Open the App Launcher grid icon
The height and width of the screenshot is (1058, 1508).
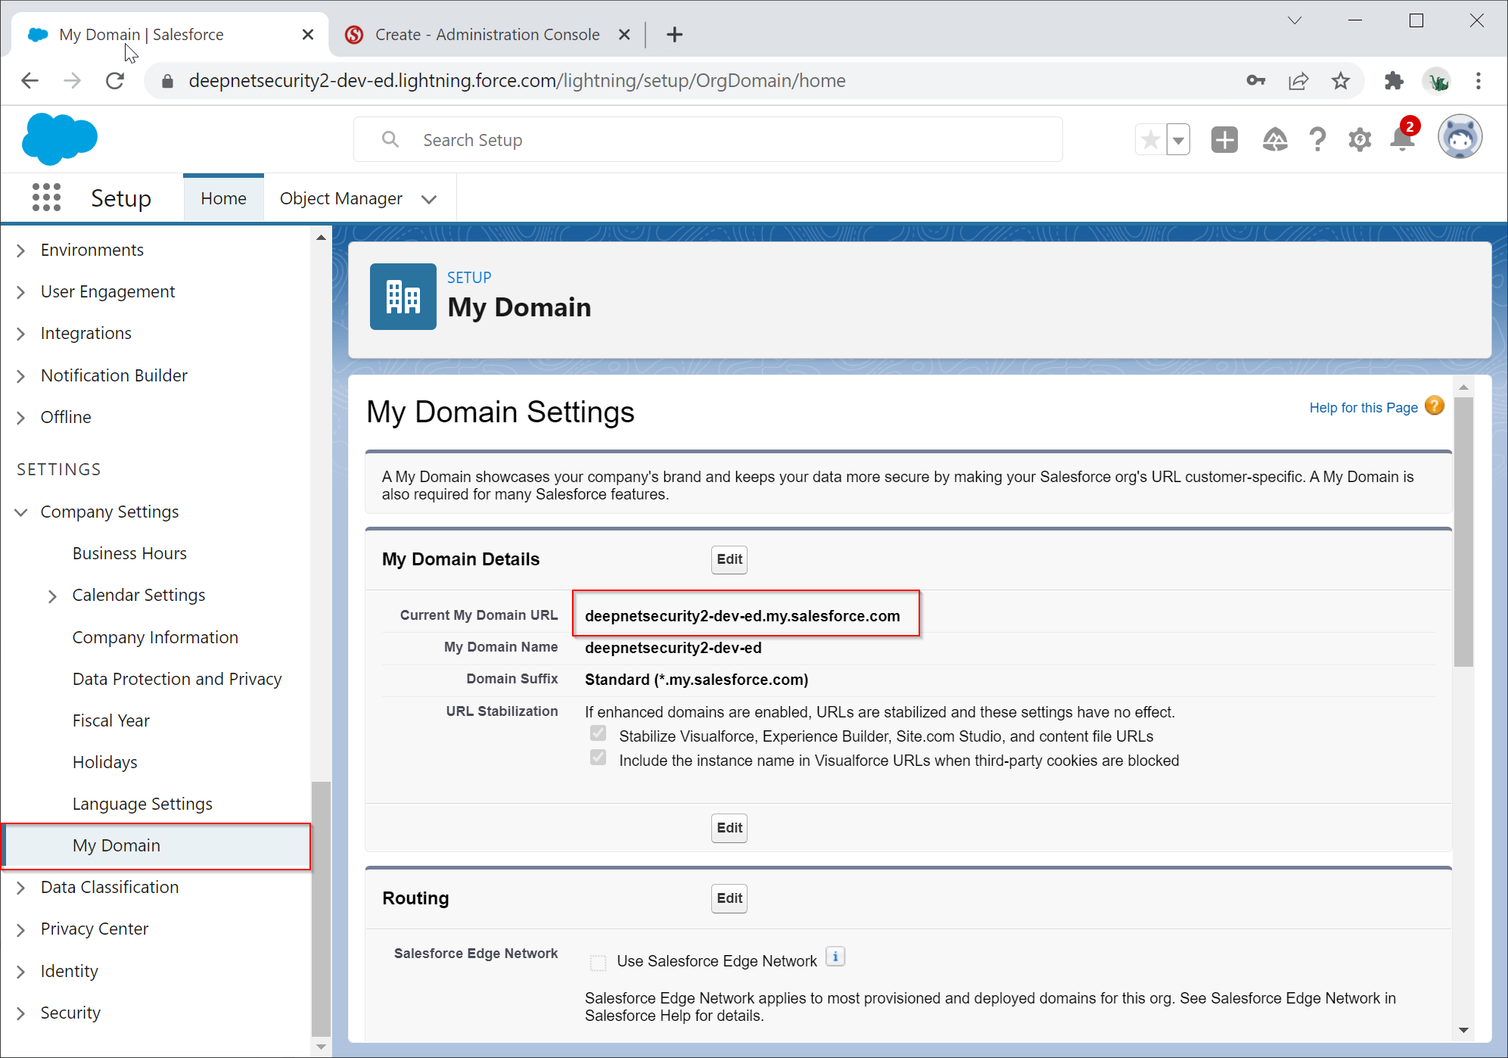pos(46,198)
